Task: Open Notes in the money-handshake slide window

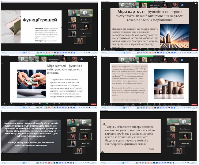Action: 78,104
